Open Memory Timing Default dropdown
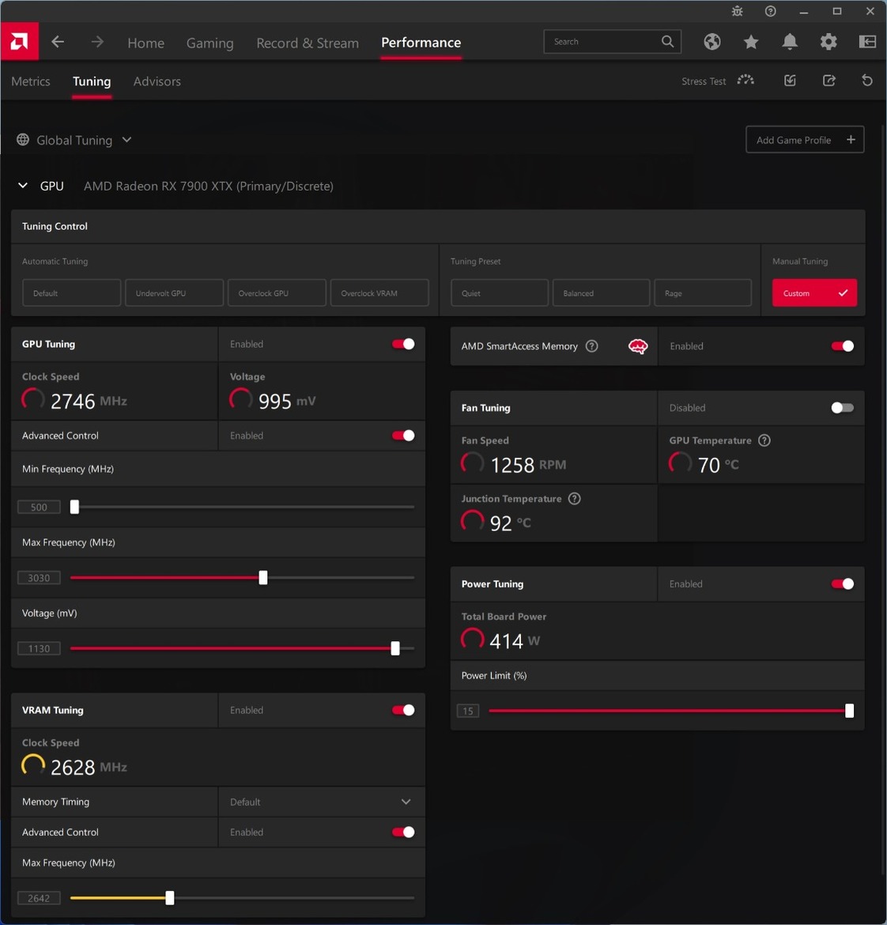887x925 pixels. coord(322,802)
